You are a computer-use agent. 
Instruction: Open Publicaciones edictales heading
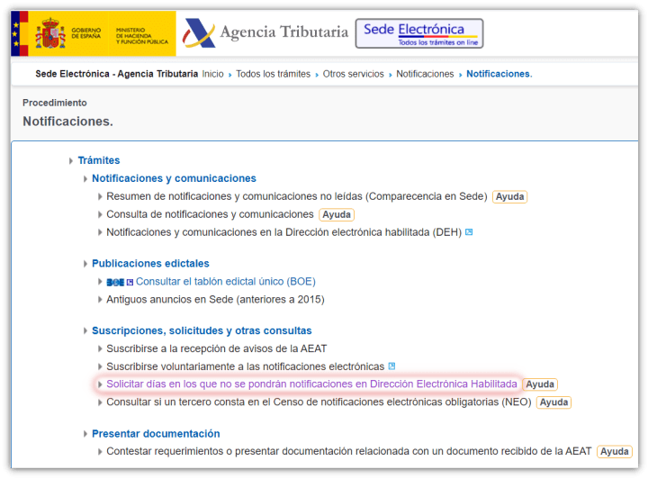point(150,263)
